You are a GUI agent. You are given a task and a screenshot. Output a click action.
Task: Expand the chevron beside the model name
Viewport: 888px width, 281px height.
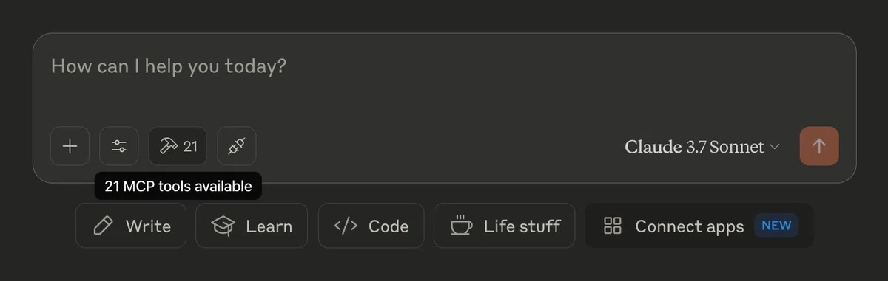[775, 147]
